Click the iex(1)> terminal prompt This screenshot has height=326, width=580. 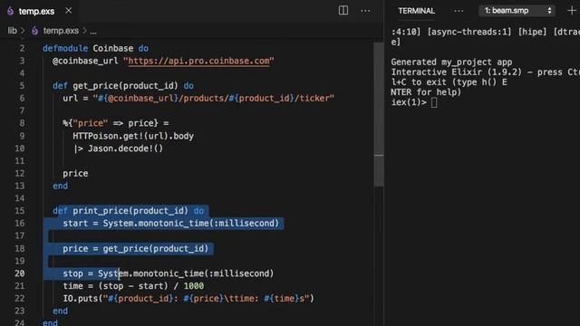tap(409, 102)
